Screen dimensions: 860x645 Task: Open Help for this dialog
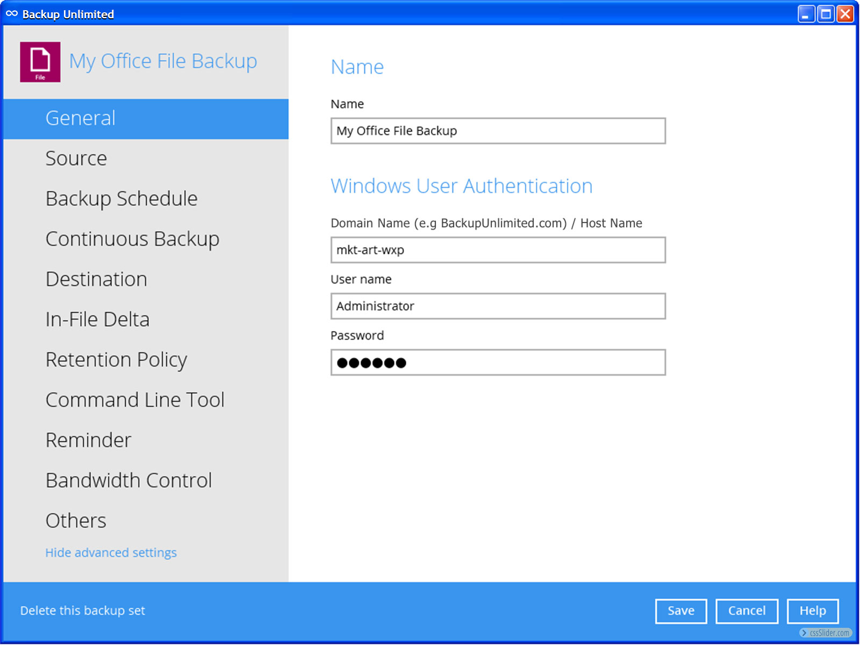coord(812,611)
